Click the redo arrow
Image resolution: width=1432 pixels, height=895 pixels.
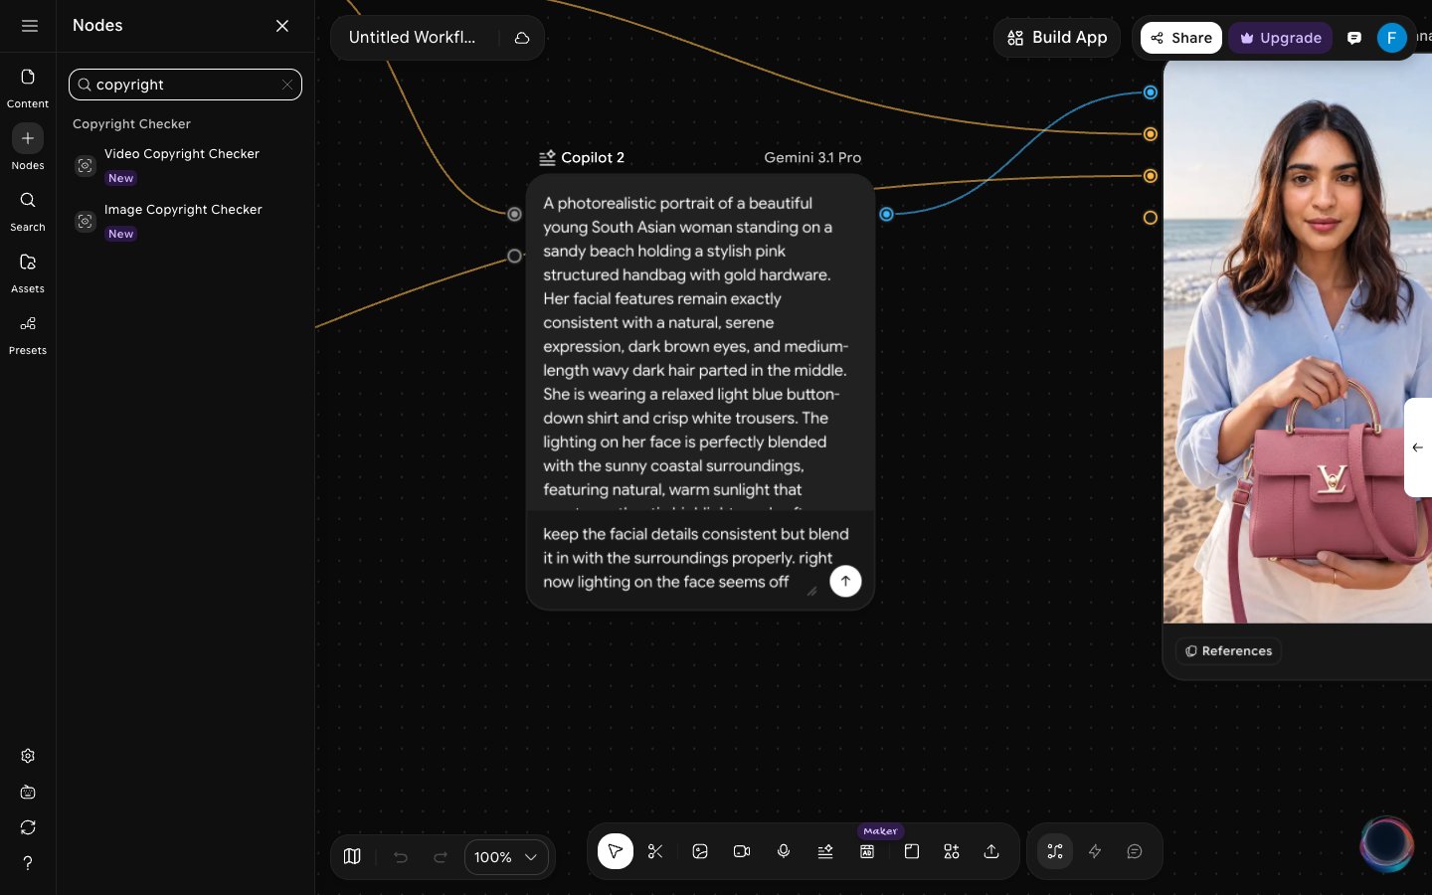click(x=441, y=856)
